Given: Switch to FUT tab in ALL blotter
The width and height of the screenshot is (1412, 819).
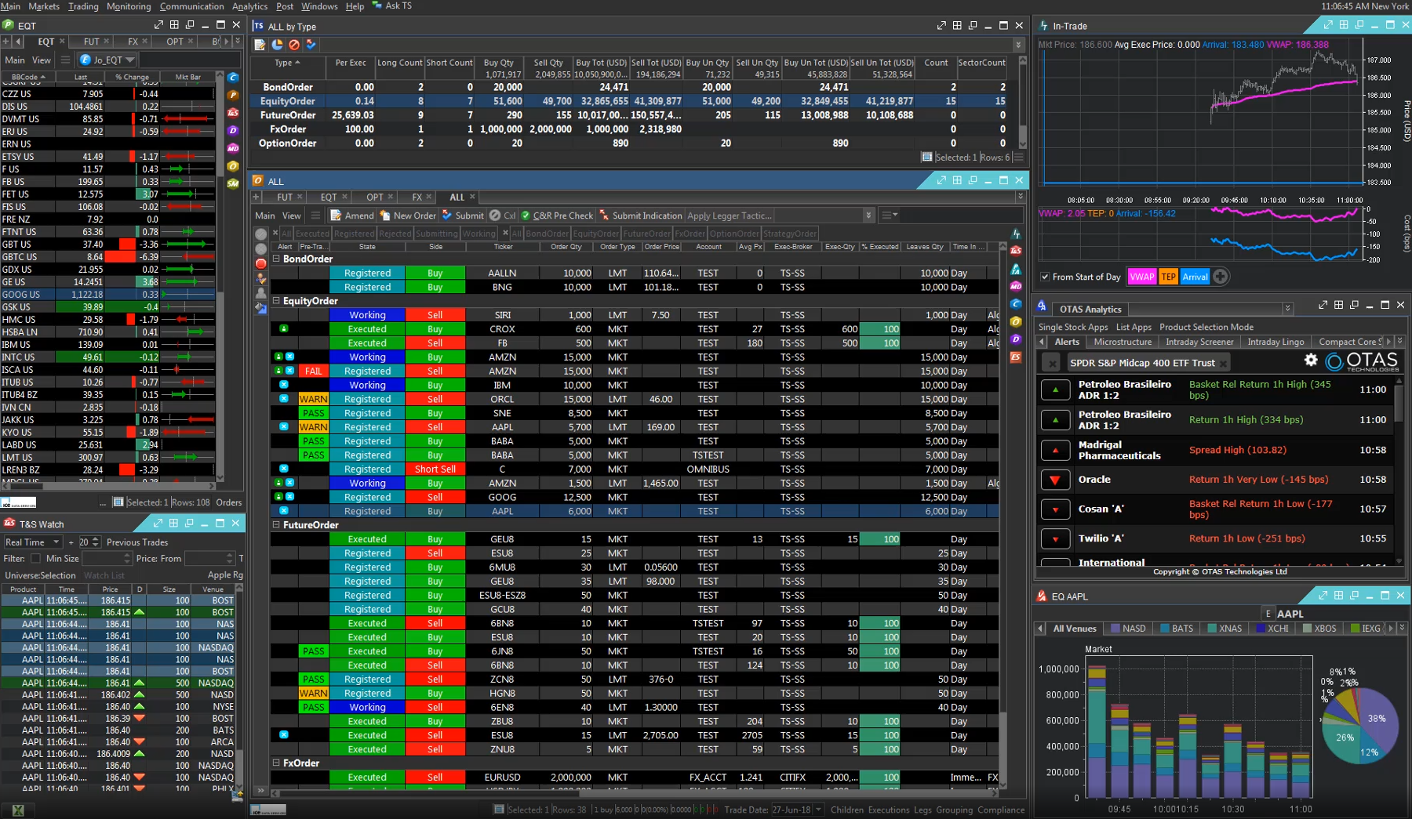Looking at the screenshot, I should [x=284, y=197].
